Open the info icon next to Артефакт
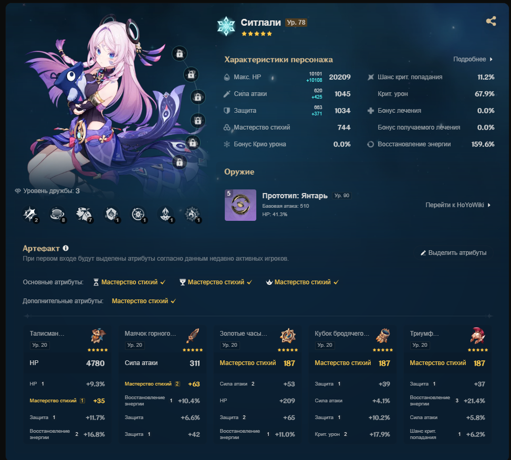This screenshot has width=511, height=460. [66, 248]
